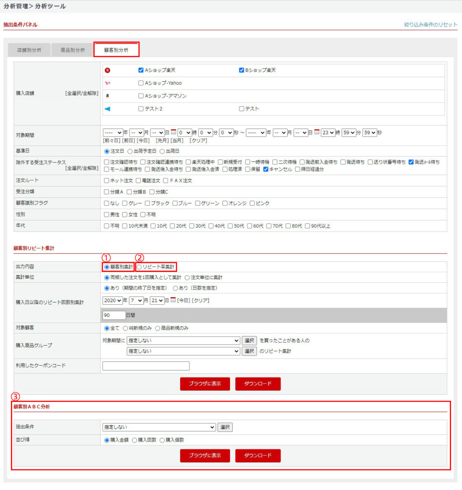Expand the 抽出条件 dropdown
462x490 pixels.
point(159,427)
